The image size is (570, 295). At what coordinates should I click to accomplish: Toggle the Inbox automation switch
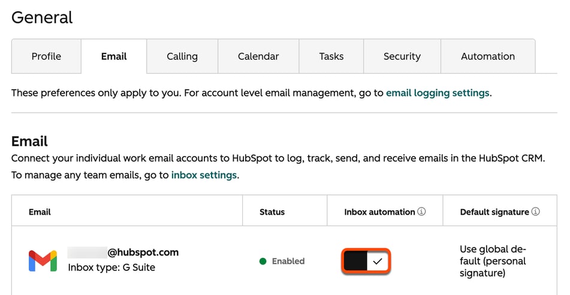(x=366, y=261)
